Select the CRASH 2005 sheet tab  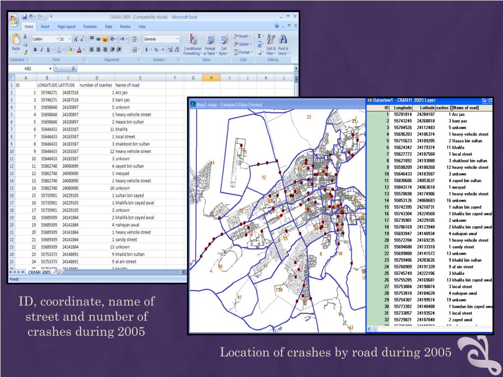(39, 272)
